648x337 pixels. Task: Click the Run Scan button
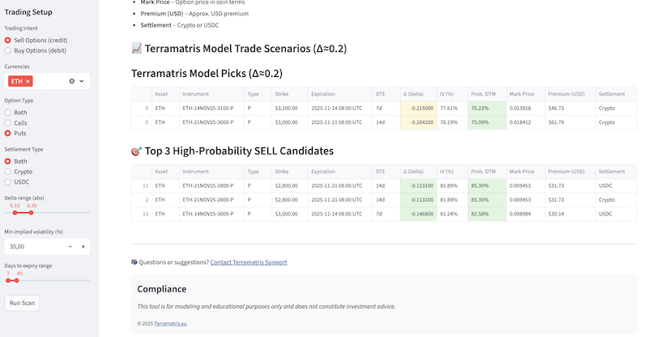coord(22,303)
